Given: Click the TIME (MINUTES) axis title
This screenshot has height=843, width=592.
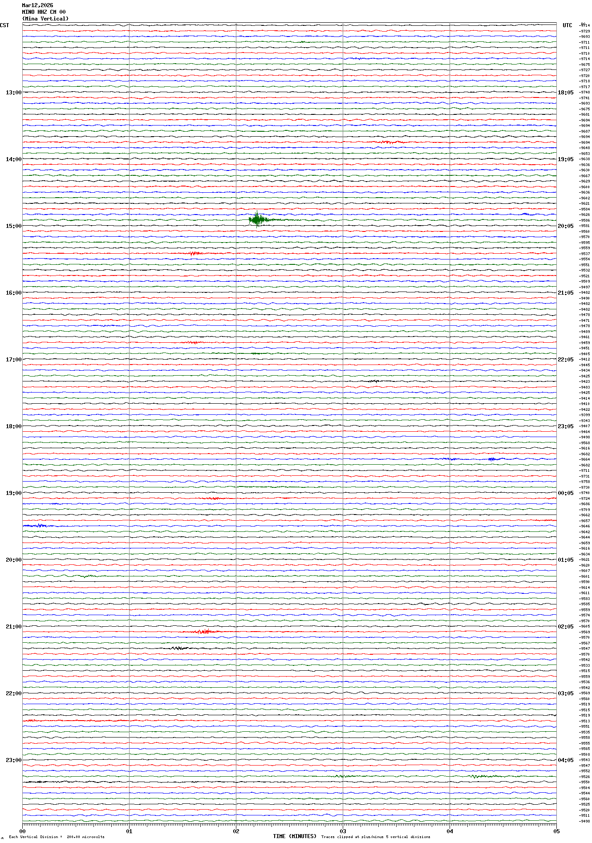Looking at the screenshot, I should 295,836.
